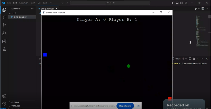Toggle bottom panel visibility
This screenshot has width=211, height=109.
pyautogui.click(x=177, y=3)
